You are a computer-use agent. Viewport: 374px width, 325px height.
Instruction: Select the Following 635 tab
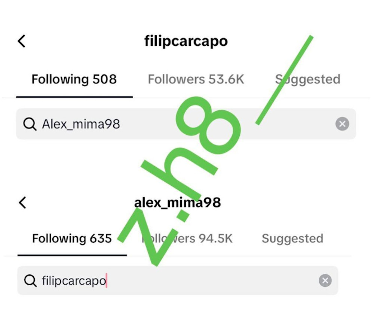click(72, 239)
